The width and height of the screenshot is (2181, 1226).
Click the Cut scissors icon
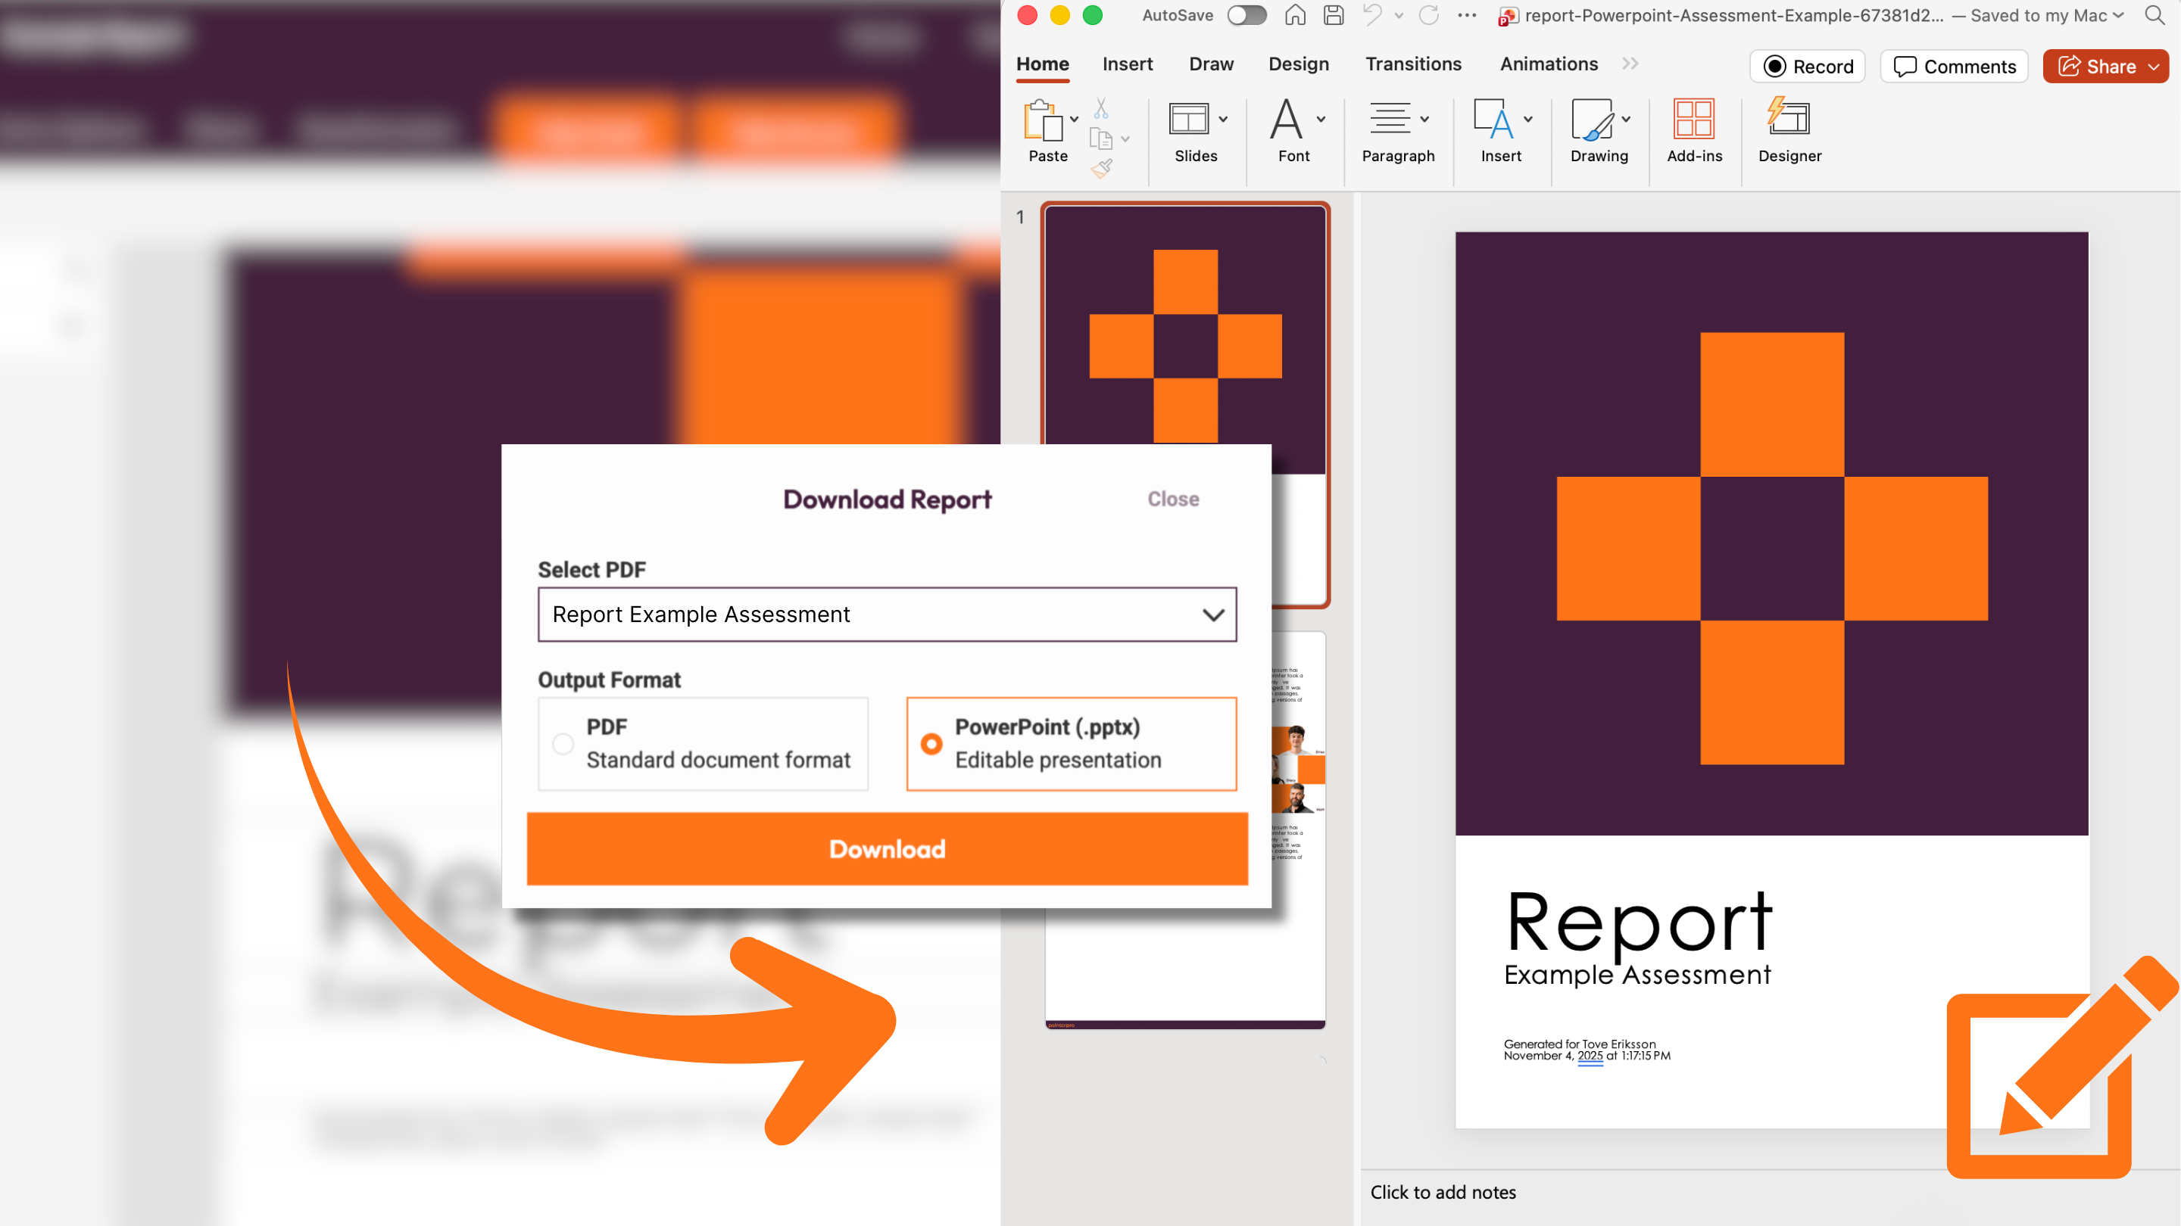[1100, 108]
